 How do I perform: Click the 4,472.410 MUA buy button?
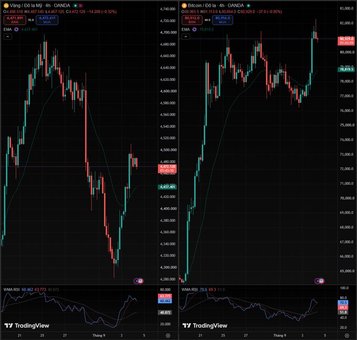[x=47, y=20]
